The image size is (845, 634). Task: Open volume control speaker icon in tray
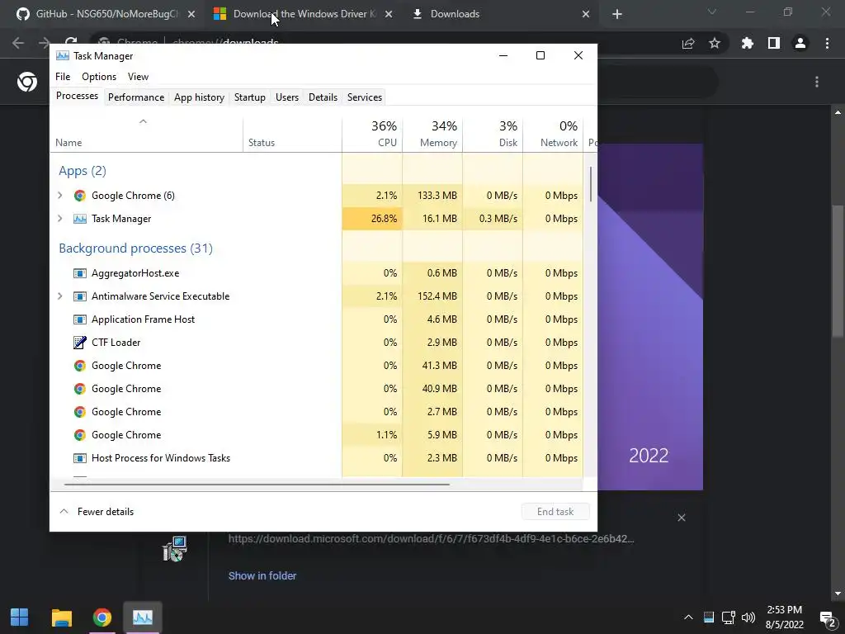748,617
